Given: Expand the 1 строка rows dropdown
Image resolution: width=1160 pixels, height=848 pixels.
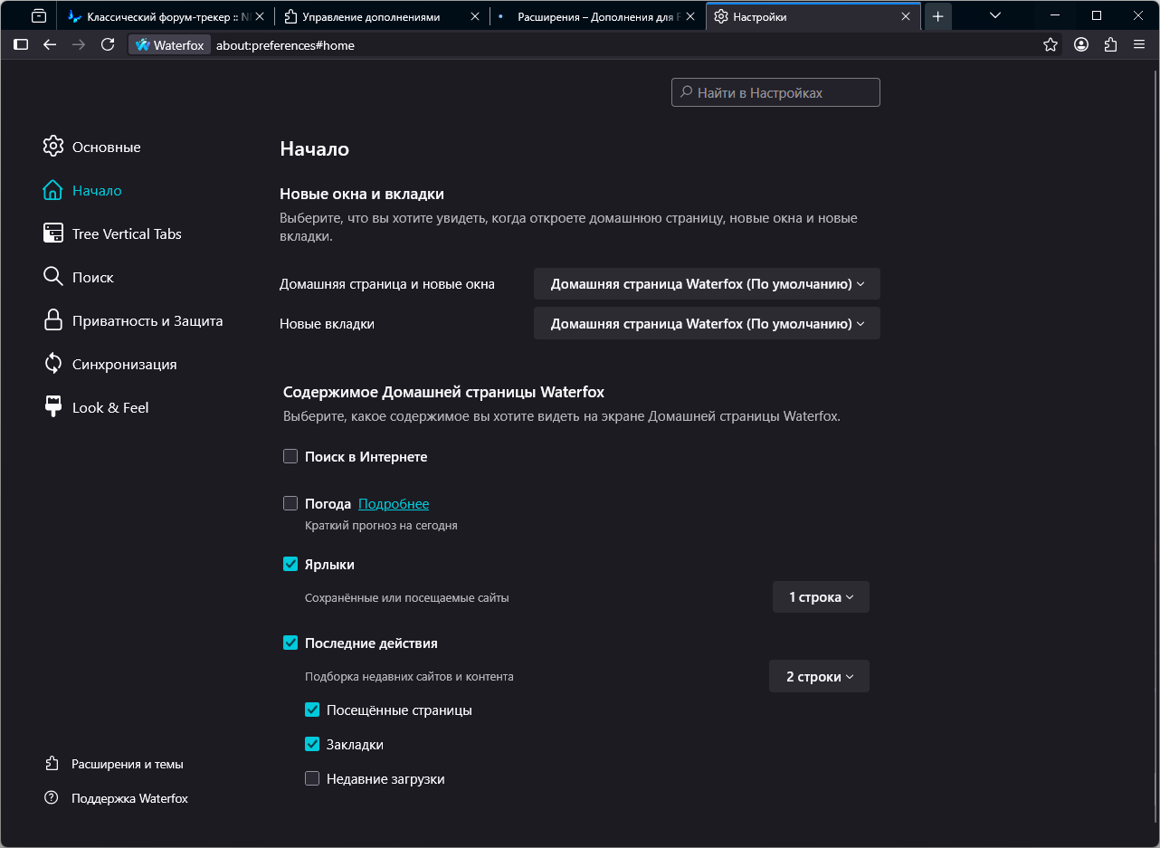Looking at the screenshot, I should click(x=821, y=597).
